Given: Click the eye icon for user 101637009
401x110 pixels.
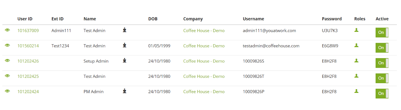Looking at the screenshot, I should pyautogui.click(x=7, y=30).
